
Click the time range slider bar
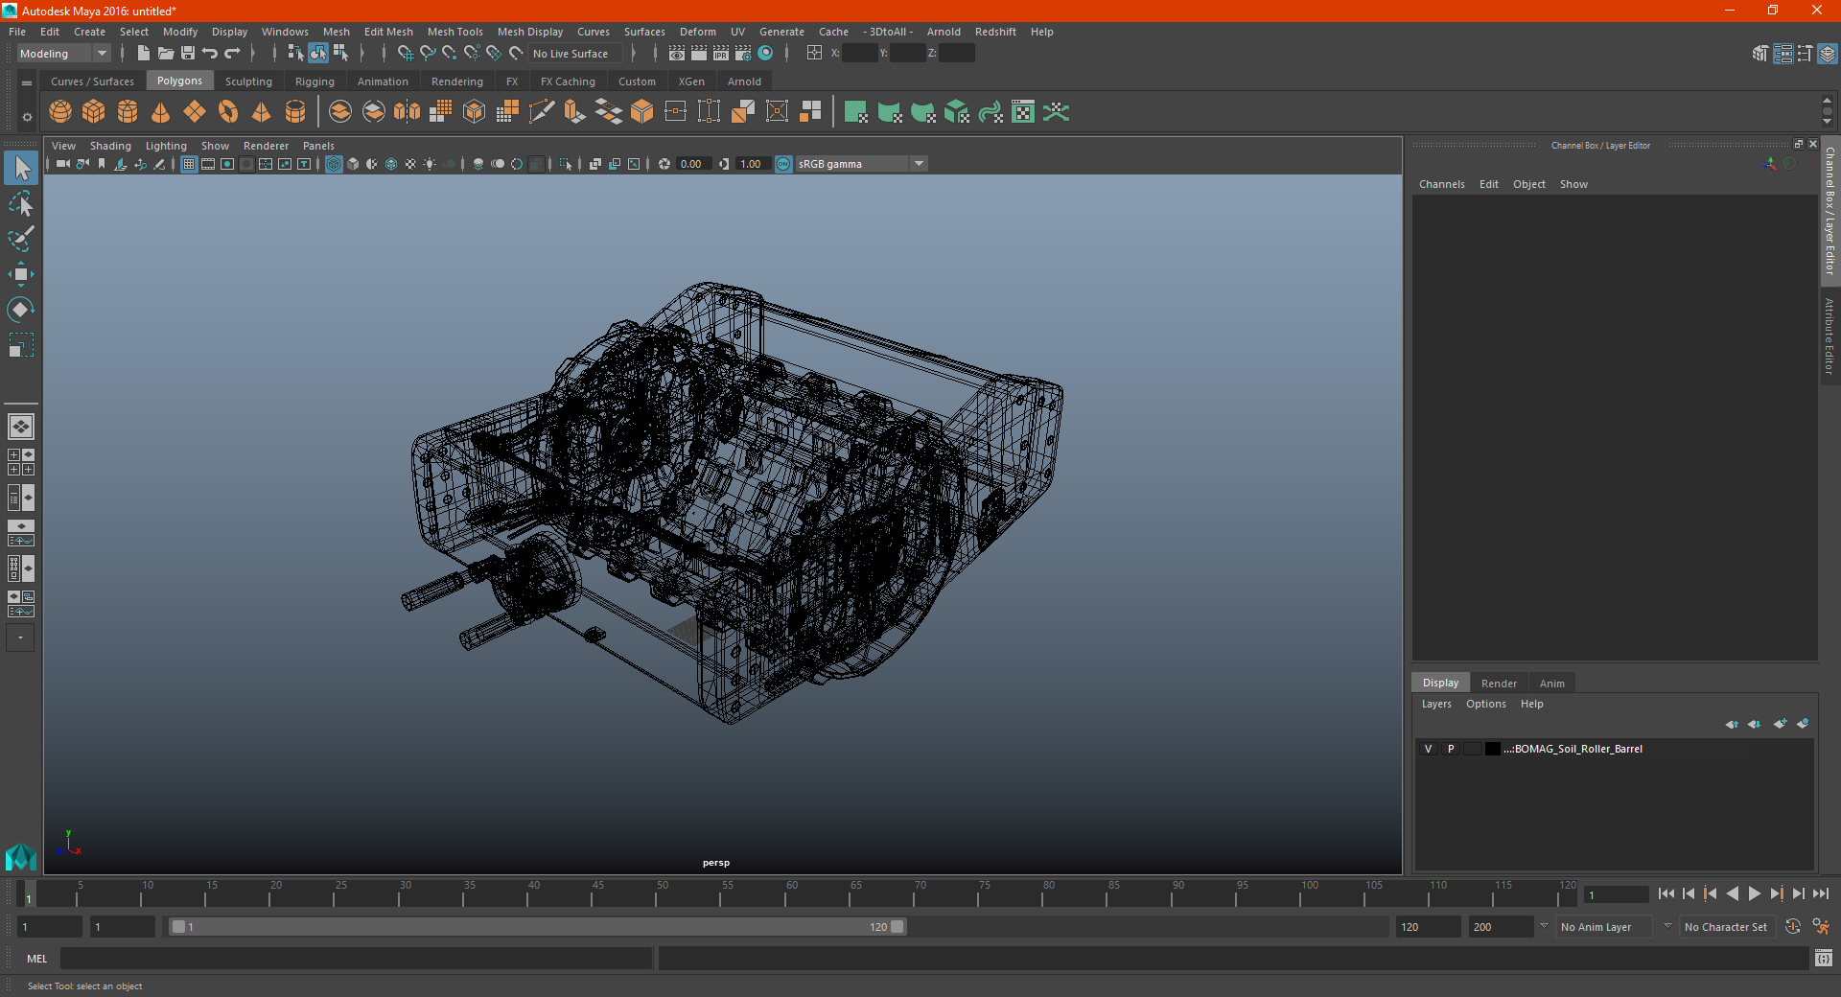[x=537, y=927]
